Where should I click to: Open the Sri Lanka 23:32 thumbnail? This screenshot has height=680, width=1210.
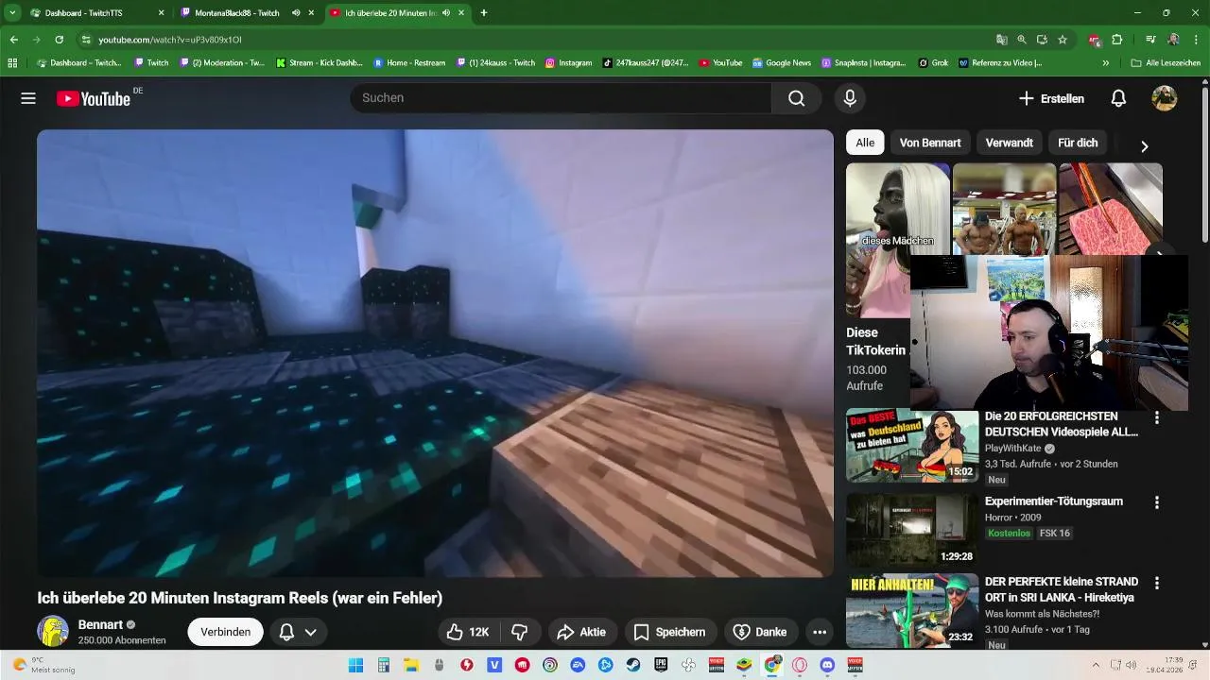point(912,610)
